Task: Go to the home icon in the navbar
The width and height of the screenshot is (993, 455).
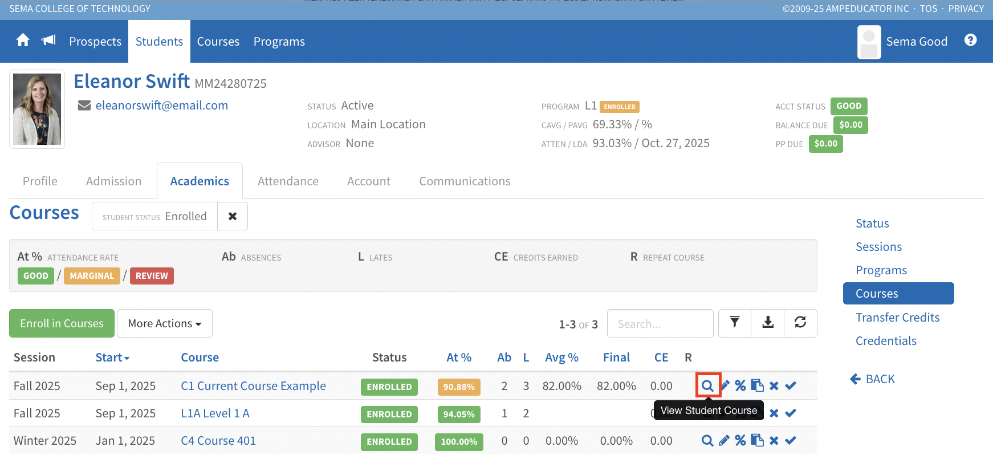Action: (x=23, y=41)
